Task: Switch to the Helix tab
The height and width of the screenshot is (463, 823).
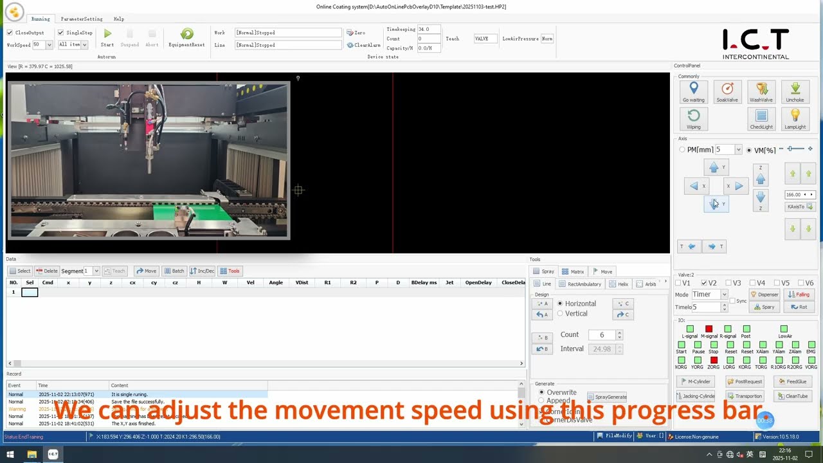Action: (619, 284)
